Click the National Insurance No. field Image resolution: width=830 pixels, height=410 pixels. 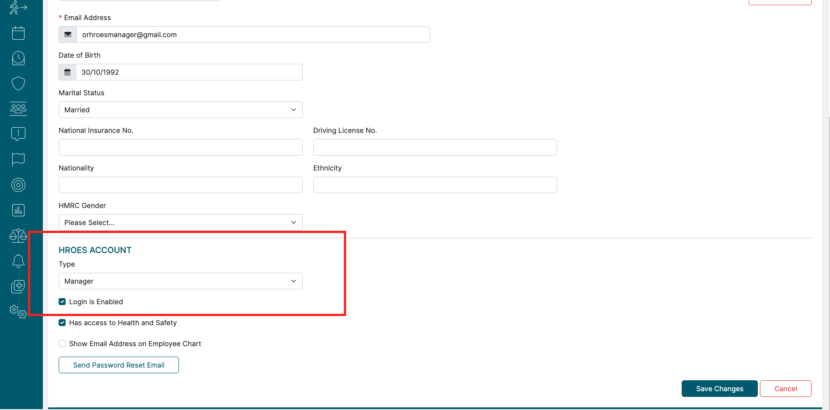(180, 147)
